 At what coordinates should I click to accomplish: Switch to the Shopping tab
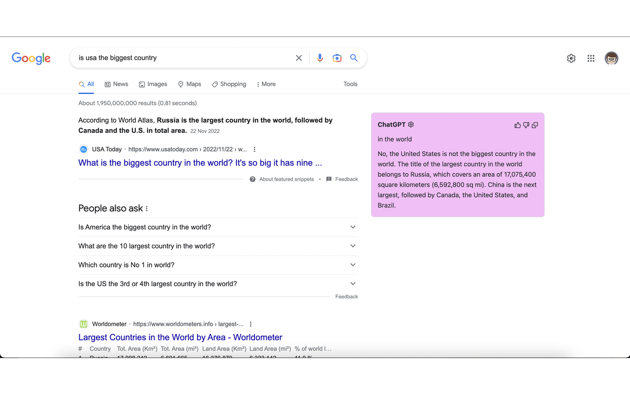[229, 84]
